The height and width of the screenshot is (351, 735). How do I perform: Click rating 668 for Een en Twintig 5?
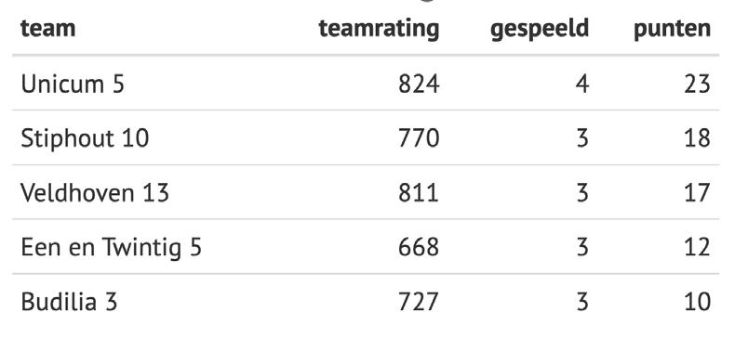point(419,247)
